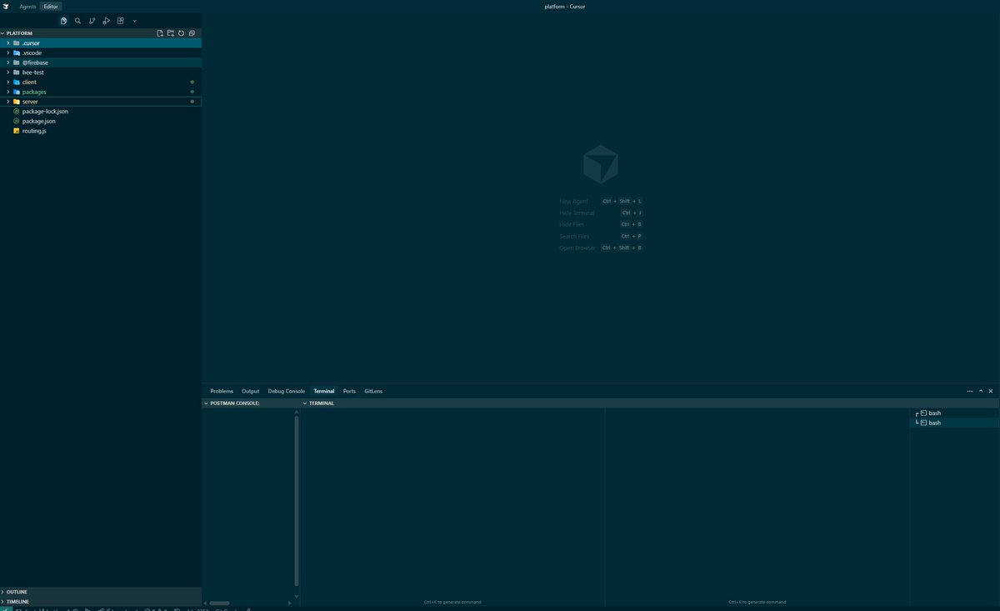
Task: Refresh the Explorer file tree
Action: [181, 33]
